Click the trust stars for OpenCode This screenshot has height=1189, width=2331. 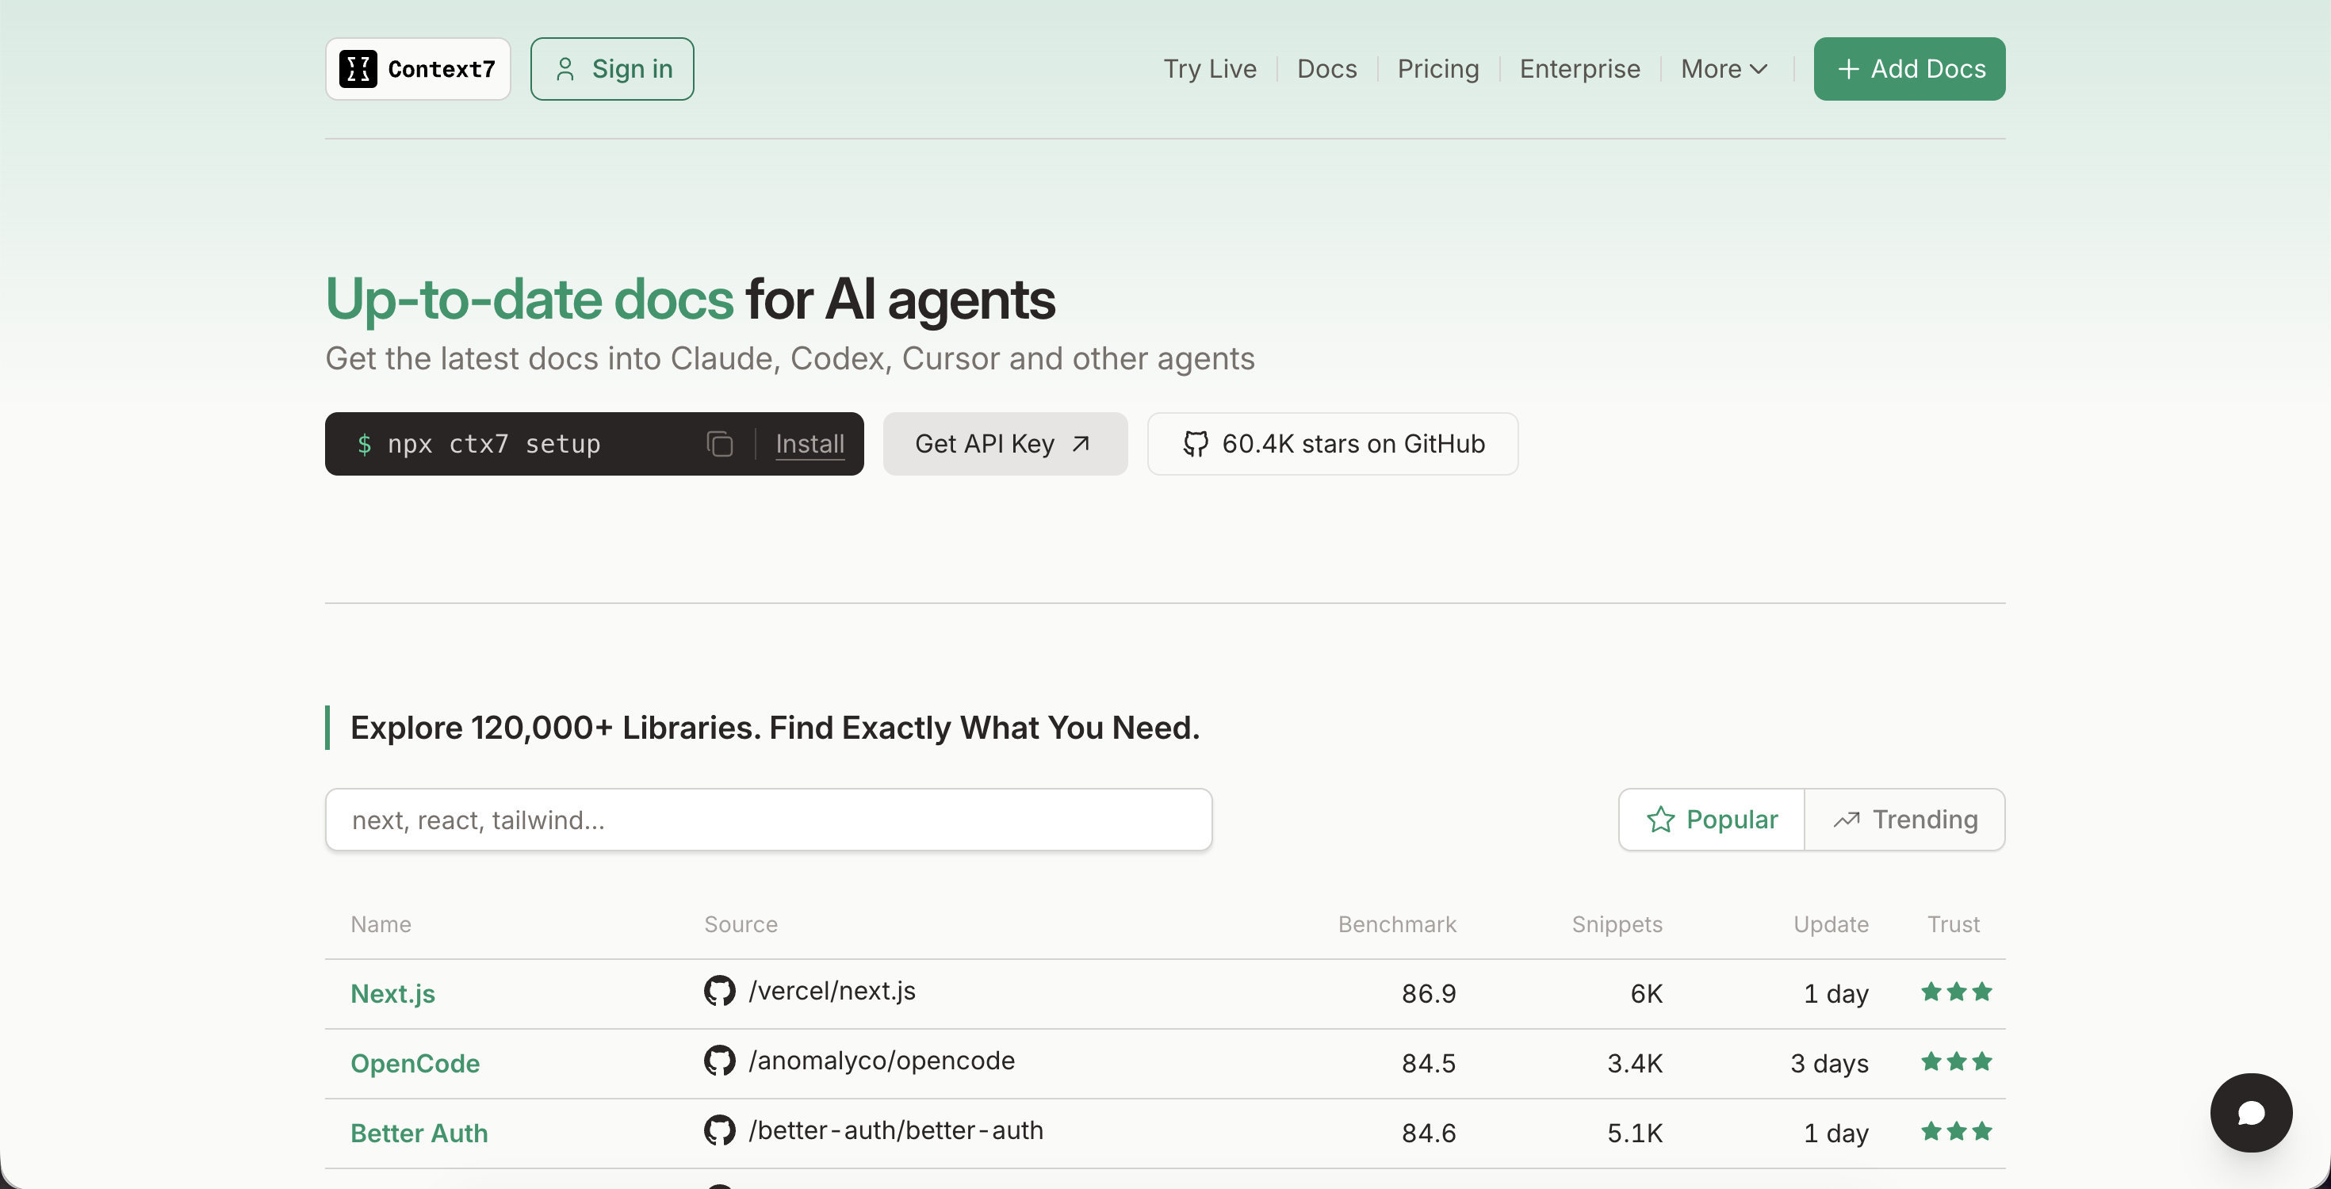[x=1957, y=1061]
